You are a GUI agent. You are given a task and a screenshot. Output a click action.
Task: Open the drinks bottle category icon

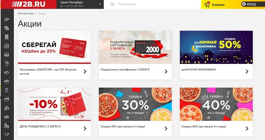pyautogui.click(x=7, y=126)
